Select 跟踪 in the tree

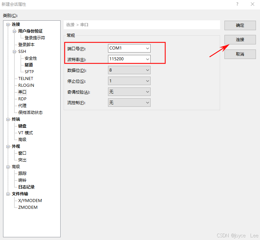[x=22, y=174]
